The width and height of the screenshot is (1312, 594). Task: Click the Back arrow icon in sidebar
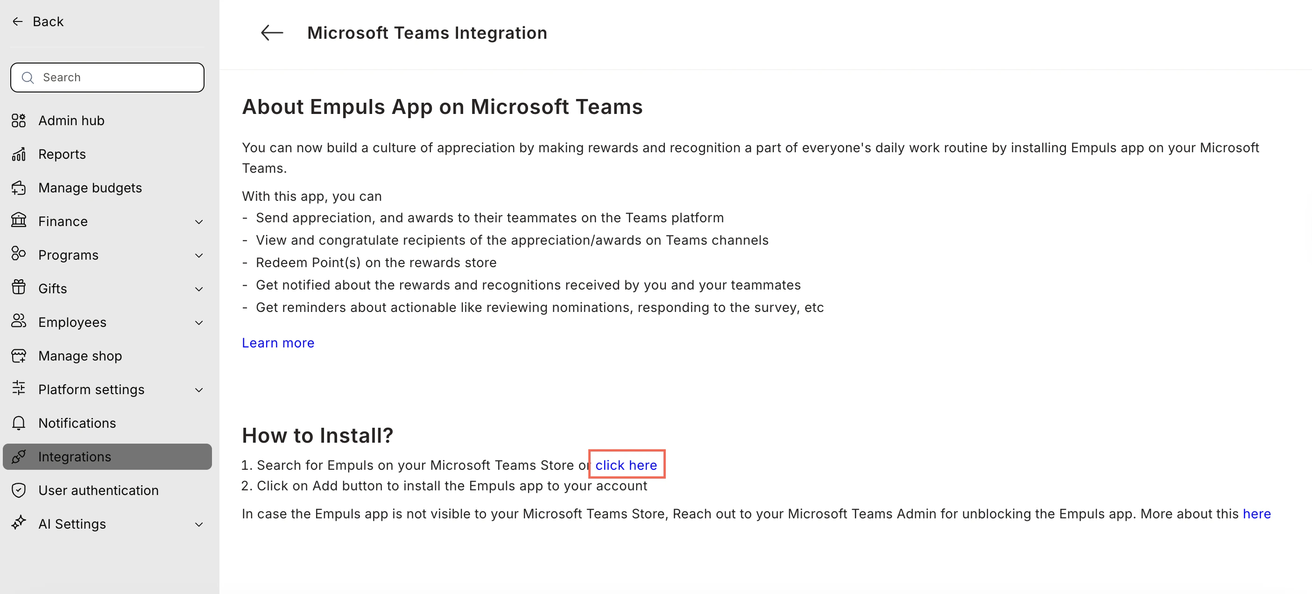point(18,21)
